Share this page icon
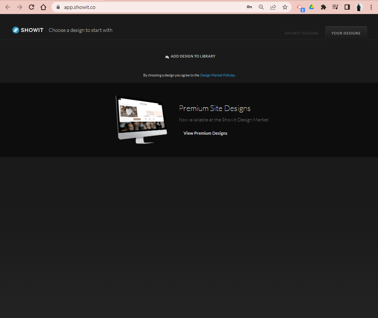 (273, 7)
